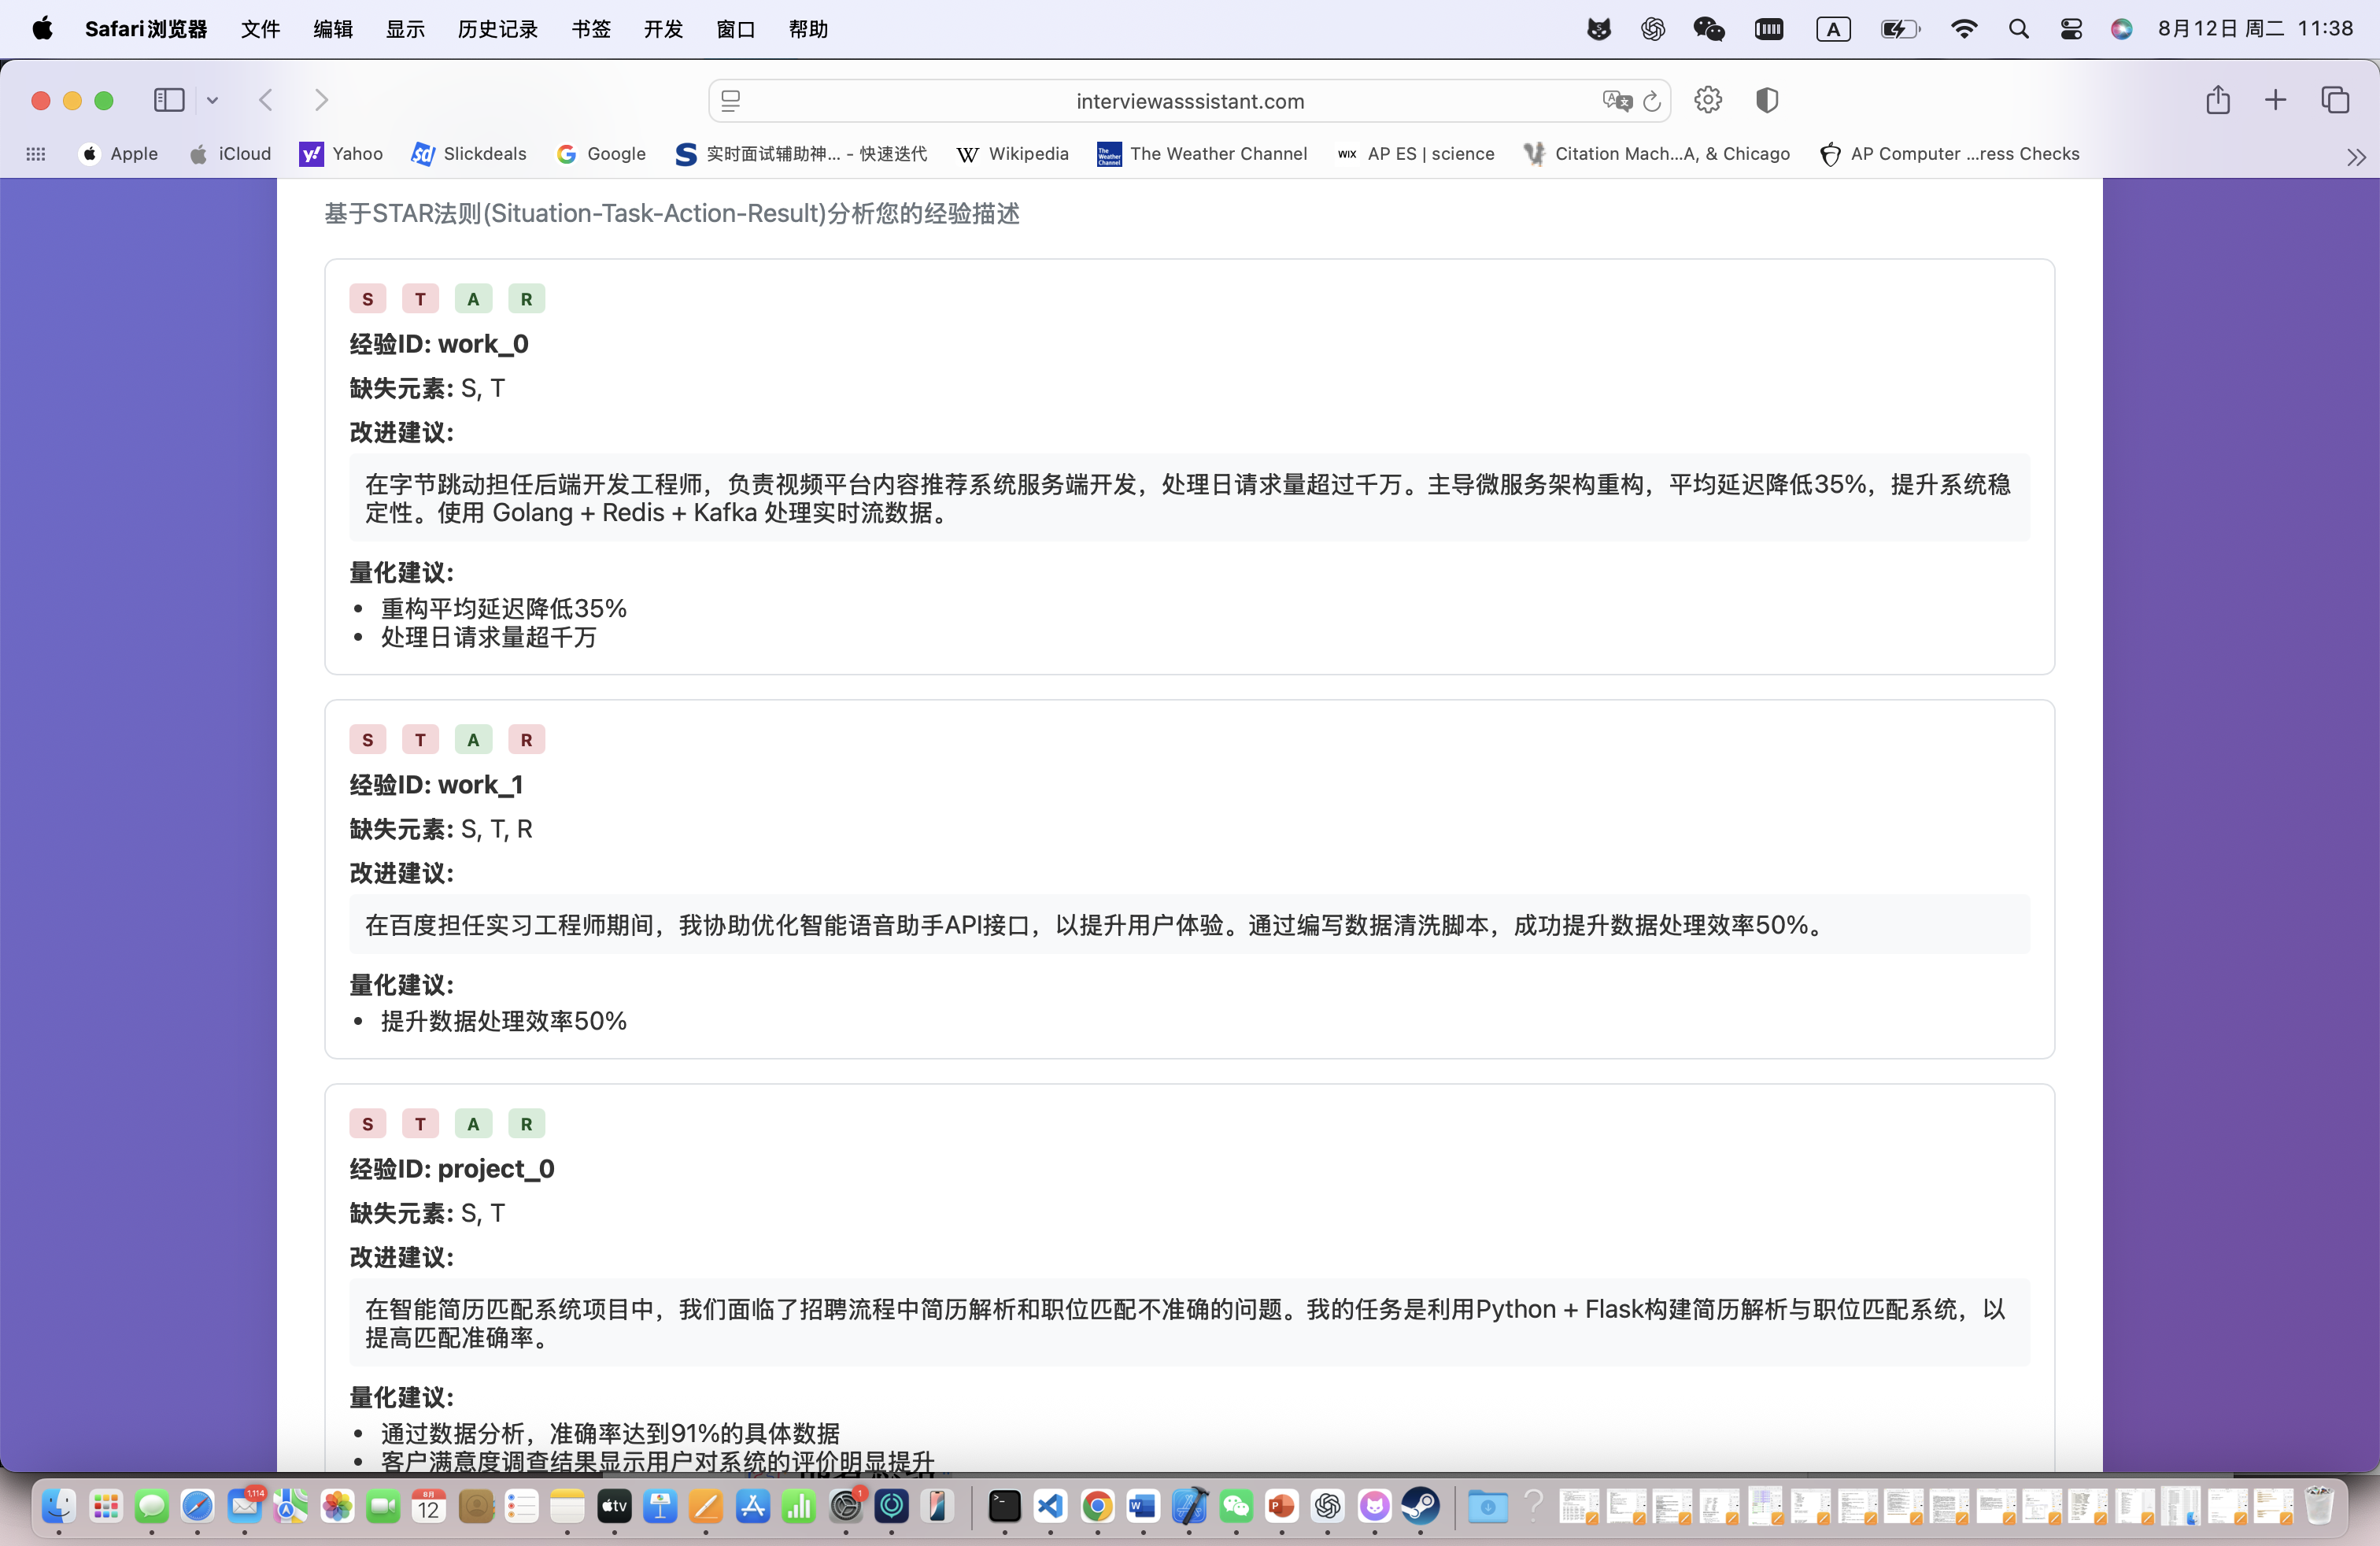Open the iCloud bookmark
This screenshot has width=2380, height=1546.
tap(231, 154)
